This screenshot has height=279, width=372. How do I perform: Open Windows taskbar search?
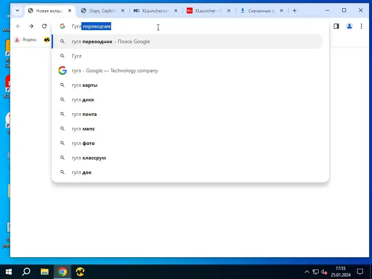(26, 272)
